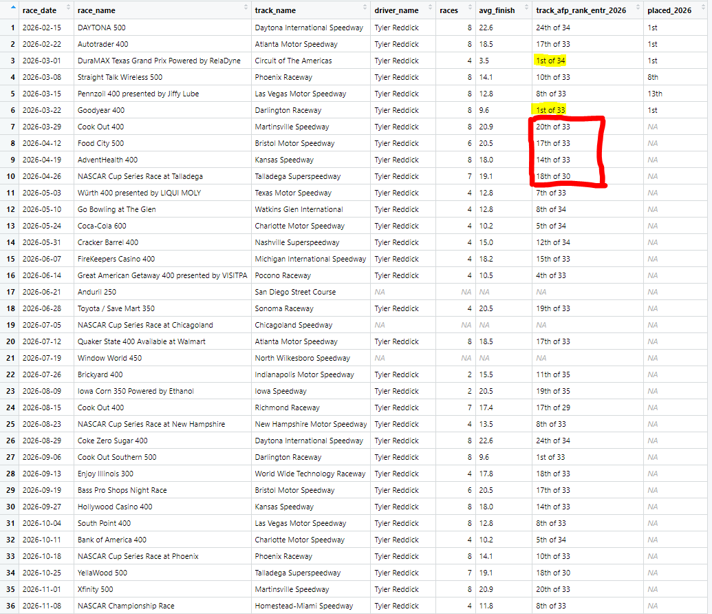712x614 pixels.
Task: Click the 11.8 avg_finish cell
Action: click(504, 605)
